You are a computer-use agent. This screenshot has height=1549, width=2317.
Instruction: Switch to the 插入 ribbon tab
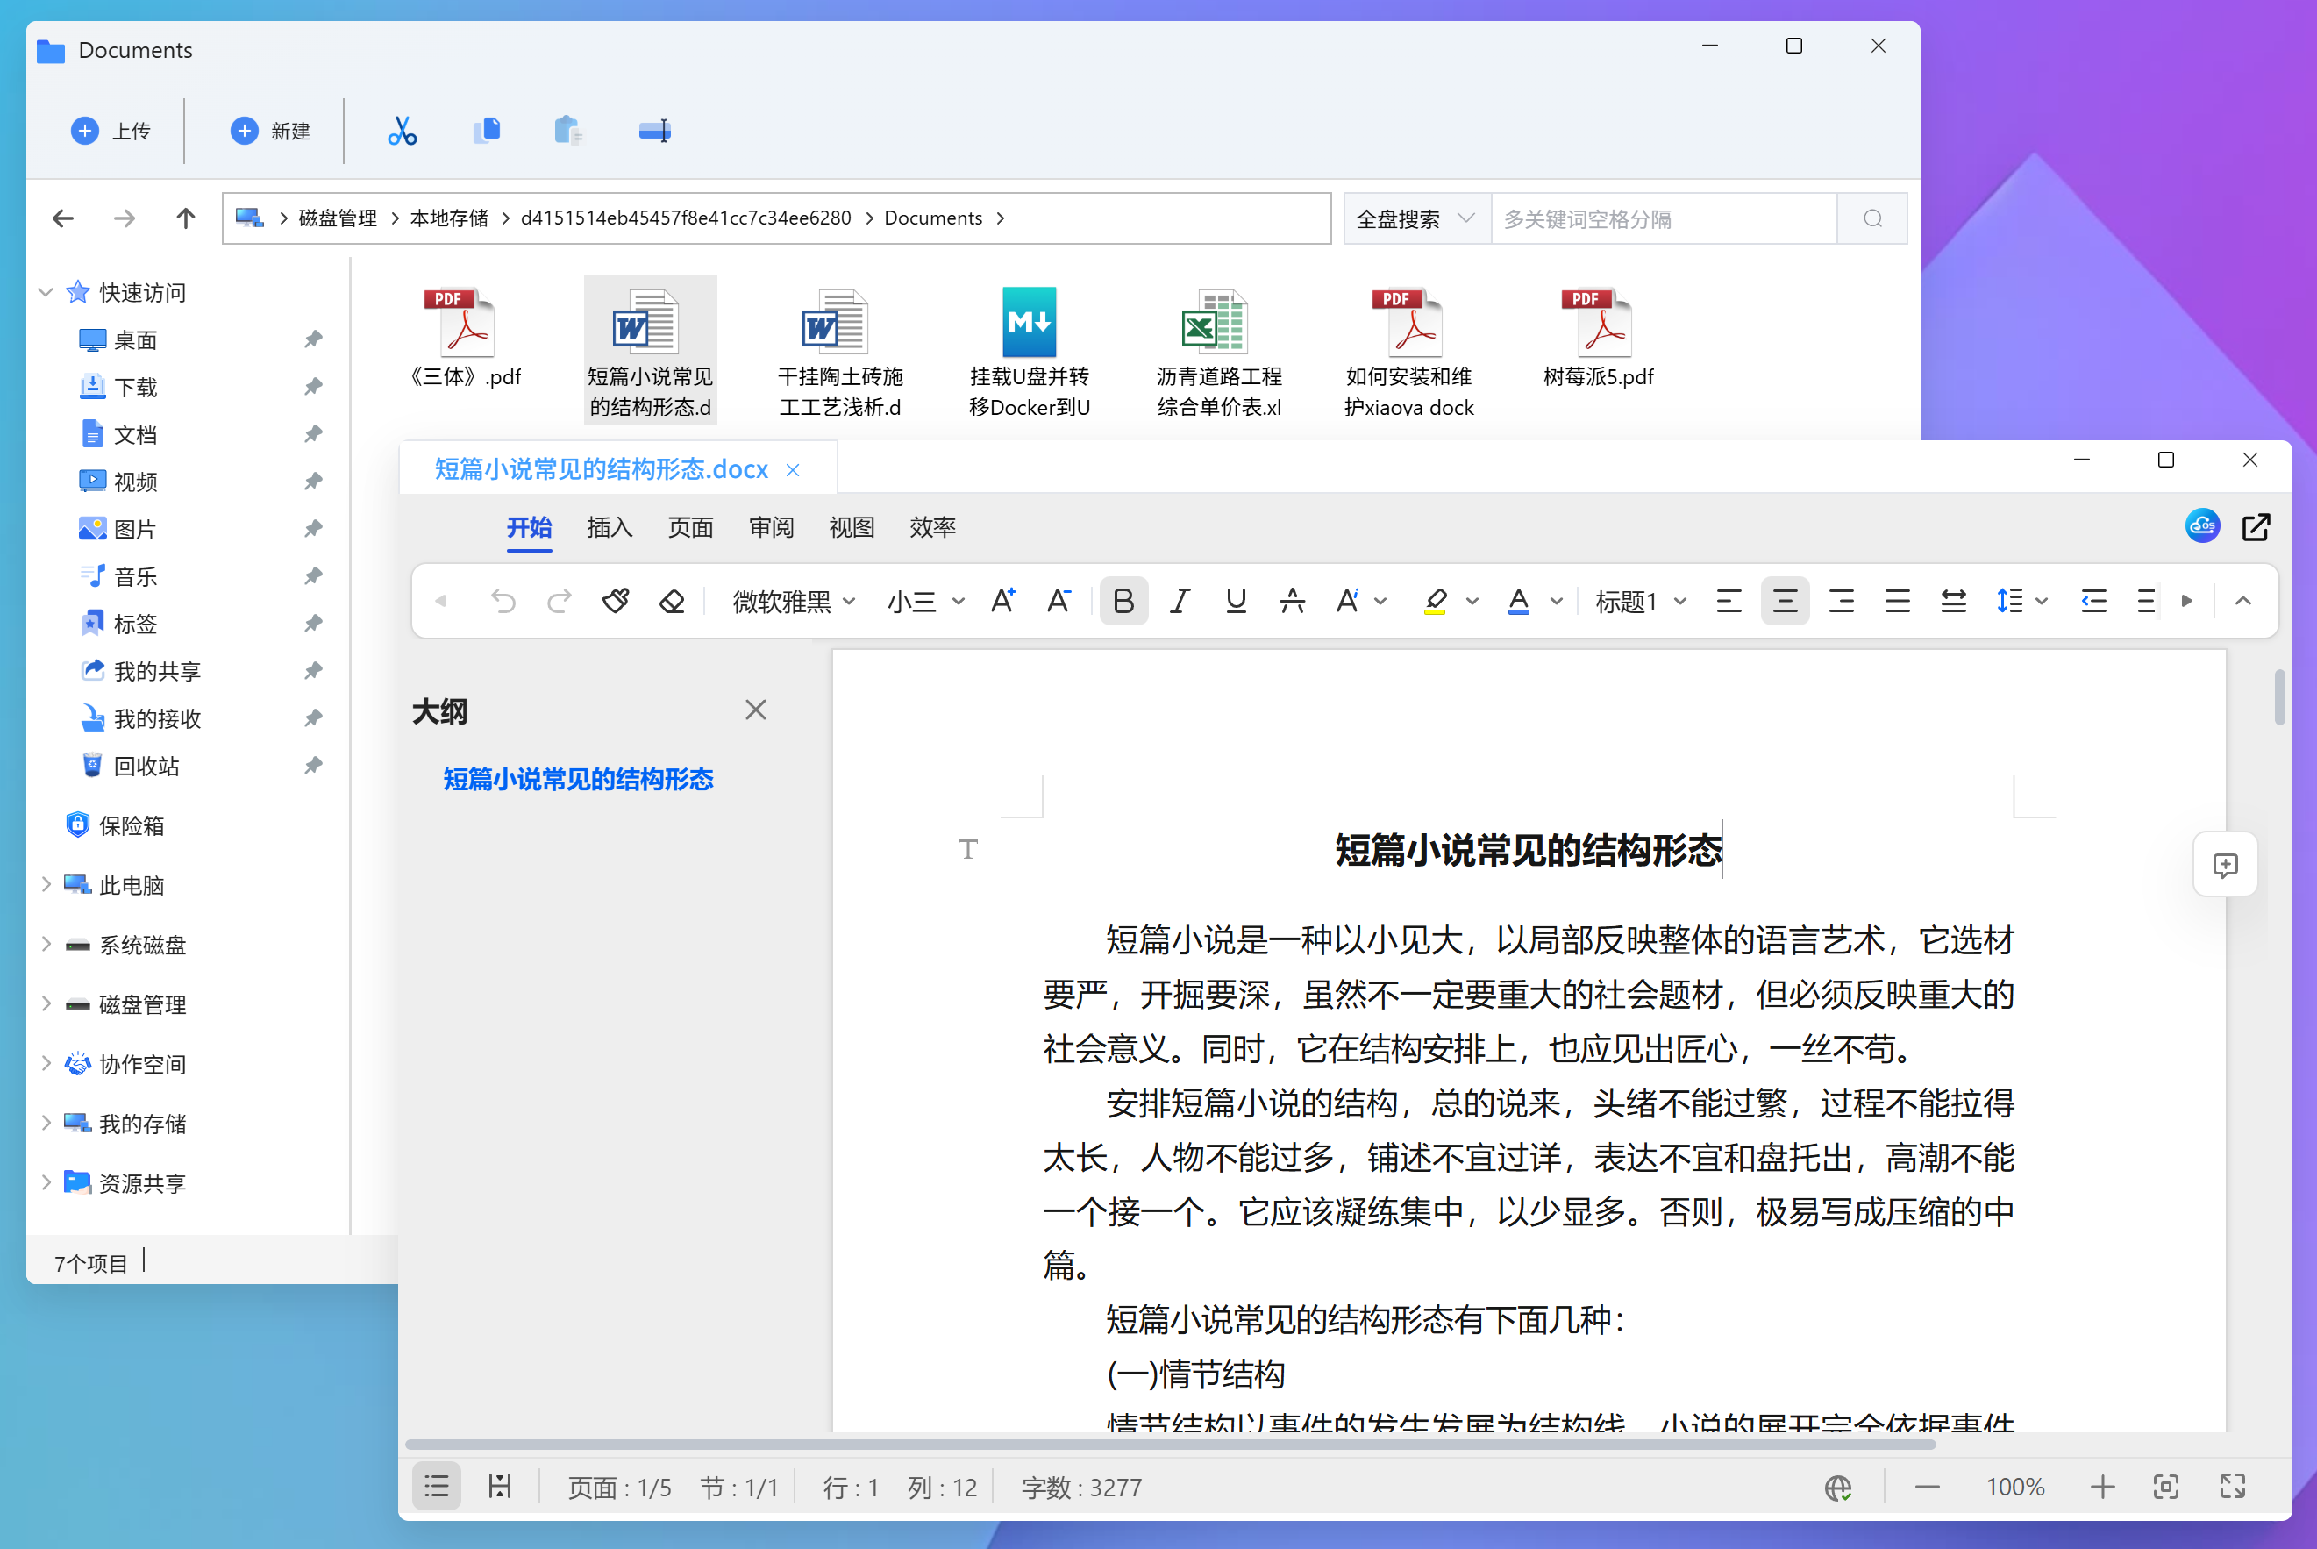click(610, 527)
